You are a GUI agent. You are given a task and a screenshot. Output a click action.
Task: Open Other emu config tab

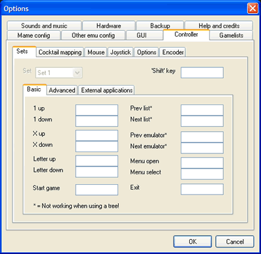click(x=93, y=35)
